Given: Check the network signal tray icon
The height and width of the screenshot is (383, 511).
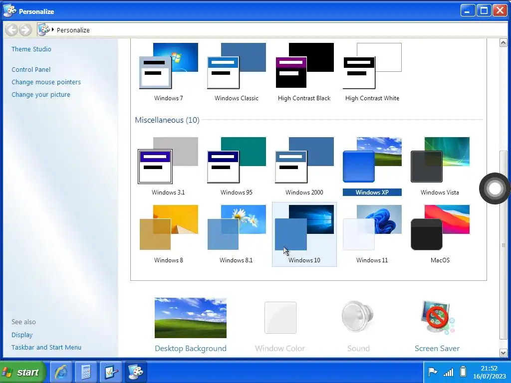Looking at the screenshot, I should [449, 372].
